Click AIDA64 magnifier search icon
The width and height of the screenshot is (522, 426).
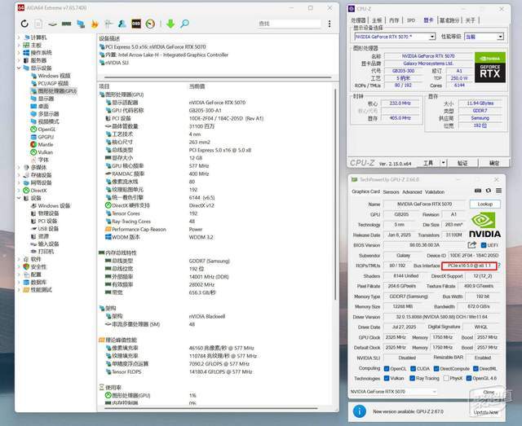184,24
